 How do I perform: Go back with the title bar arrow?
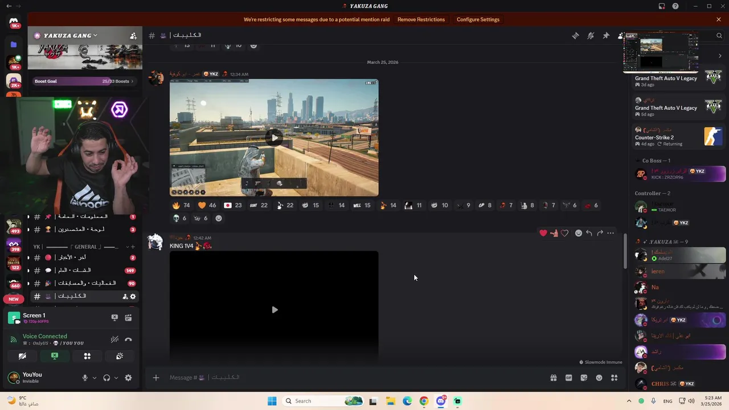[9, 6]
